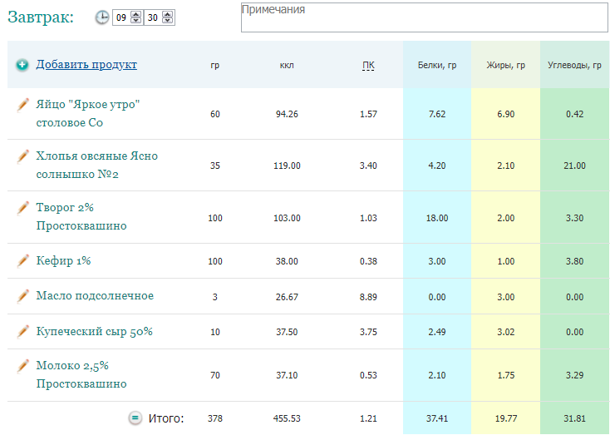Edit the Хлопья овсяные row pencil icon

(x=22, y=156)
